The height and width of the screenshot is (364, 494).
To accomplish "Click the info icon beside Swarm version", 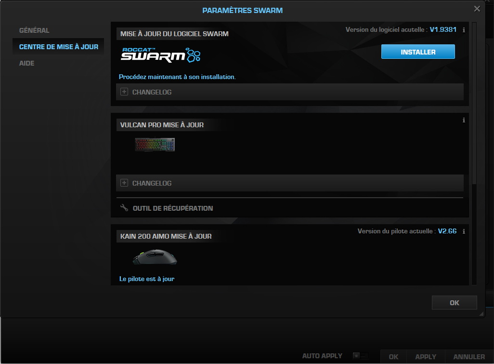I will tap(463, 29).
